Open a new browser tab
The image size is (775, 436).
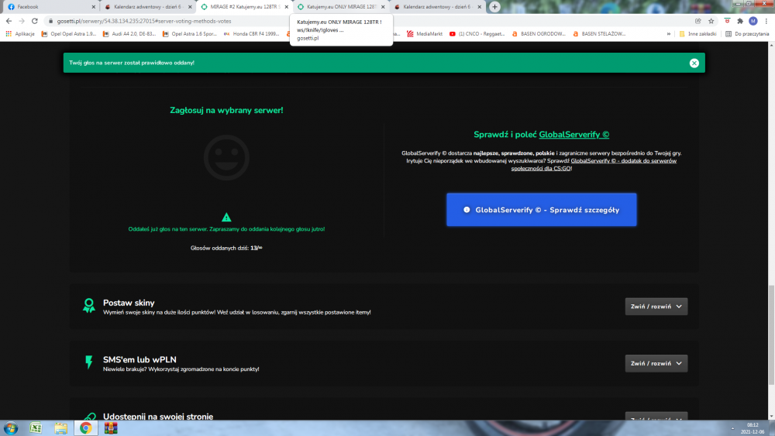[x=494, y=7]
